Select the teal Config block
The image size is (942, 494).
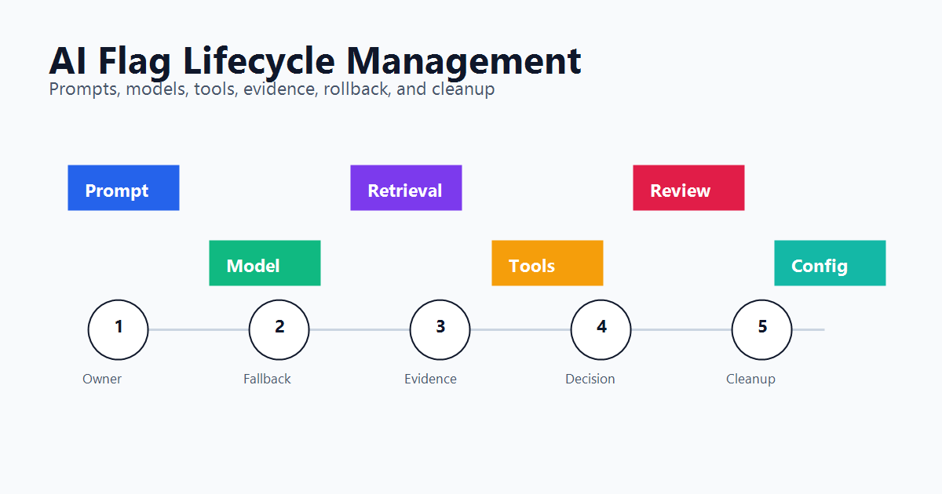pos(830,263)
